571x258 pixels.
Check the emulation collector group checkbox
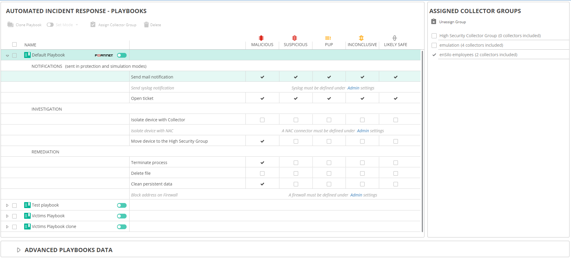434,45
